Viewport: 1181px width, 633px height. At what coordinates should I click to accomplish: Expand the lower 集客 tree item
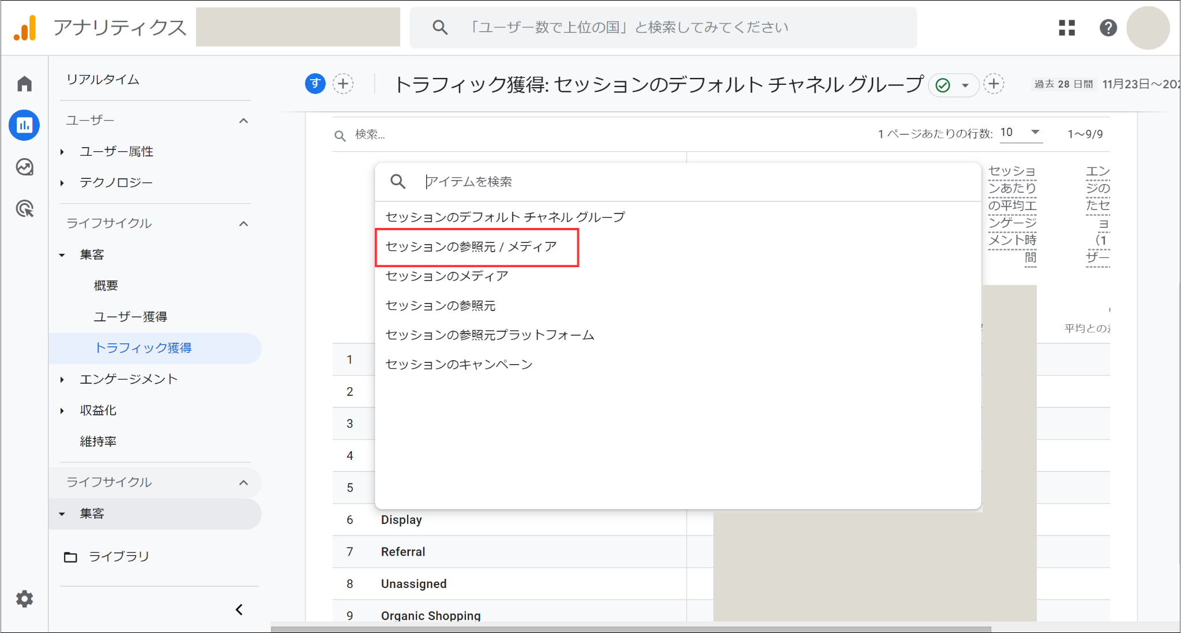(x=62, y=514)
